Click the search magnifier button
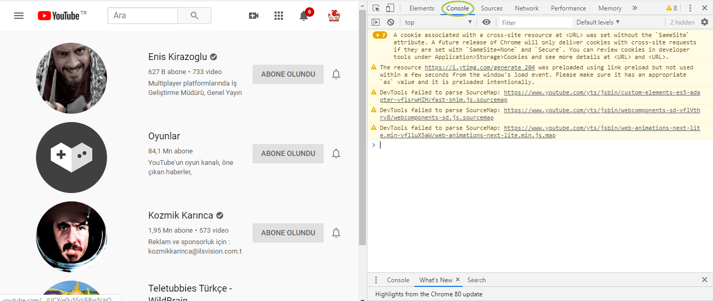This screenshot has width=713, height=301. [194, 16]
